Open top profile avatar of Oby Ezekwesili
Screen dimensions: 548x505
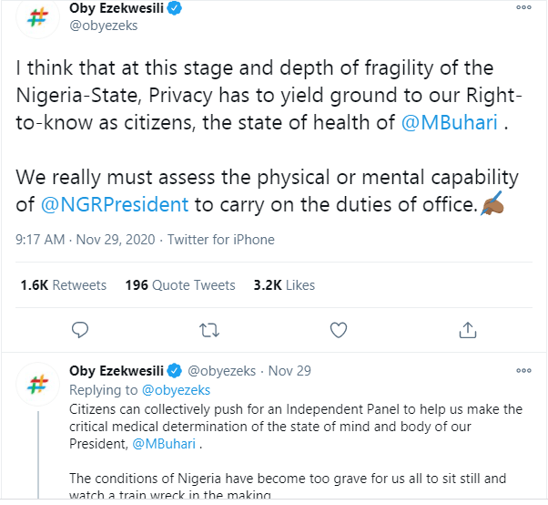tap(37, 18)
